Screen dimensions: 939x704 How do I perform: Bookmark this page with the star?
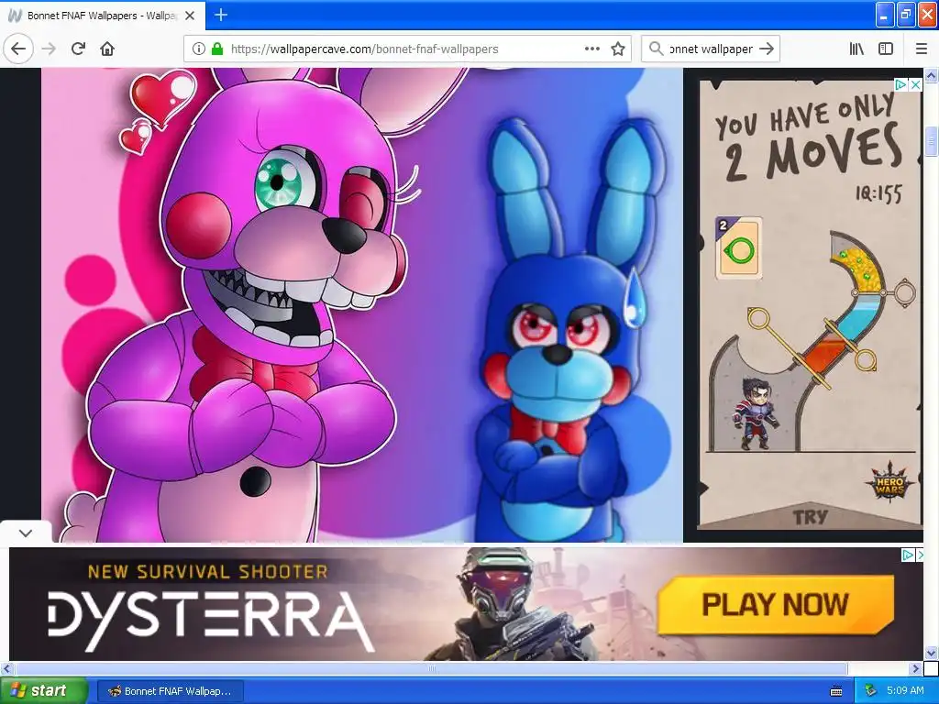[x=618, y=49]
